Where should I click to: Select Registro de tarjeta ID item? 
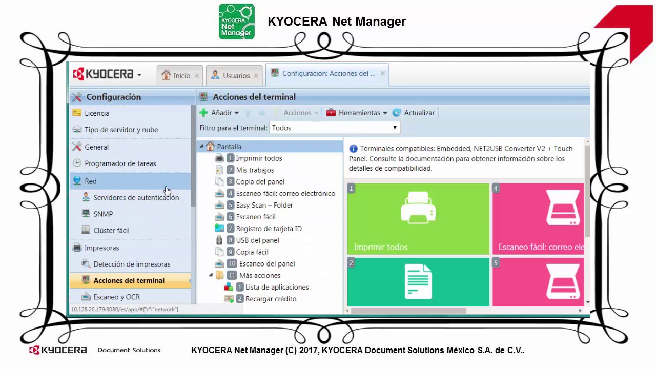[269, 229]
